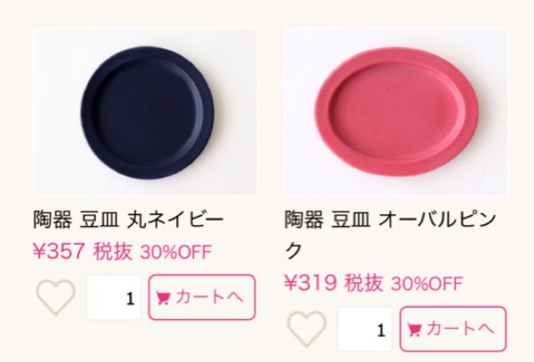The width and height of the screenshot is (534, 362).
Task: Click cart icon in pink plate's カートへ button
Action: pyautogui.click(x=415, y=329)
